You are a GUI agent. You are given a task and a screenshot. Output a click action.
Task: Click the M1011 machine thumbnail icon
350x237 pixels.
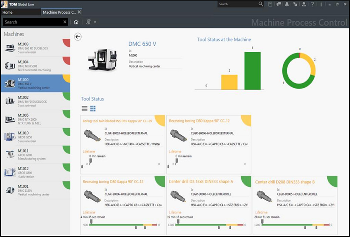click(10, 155)
